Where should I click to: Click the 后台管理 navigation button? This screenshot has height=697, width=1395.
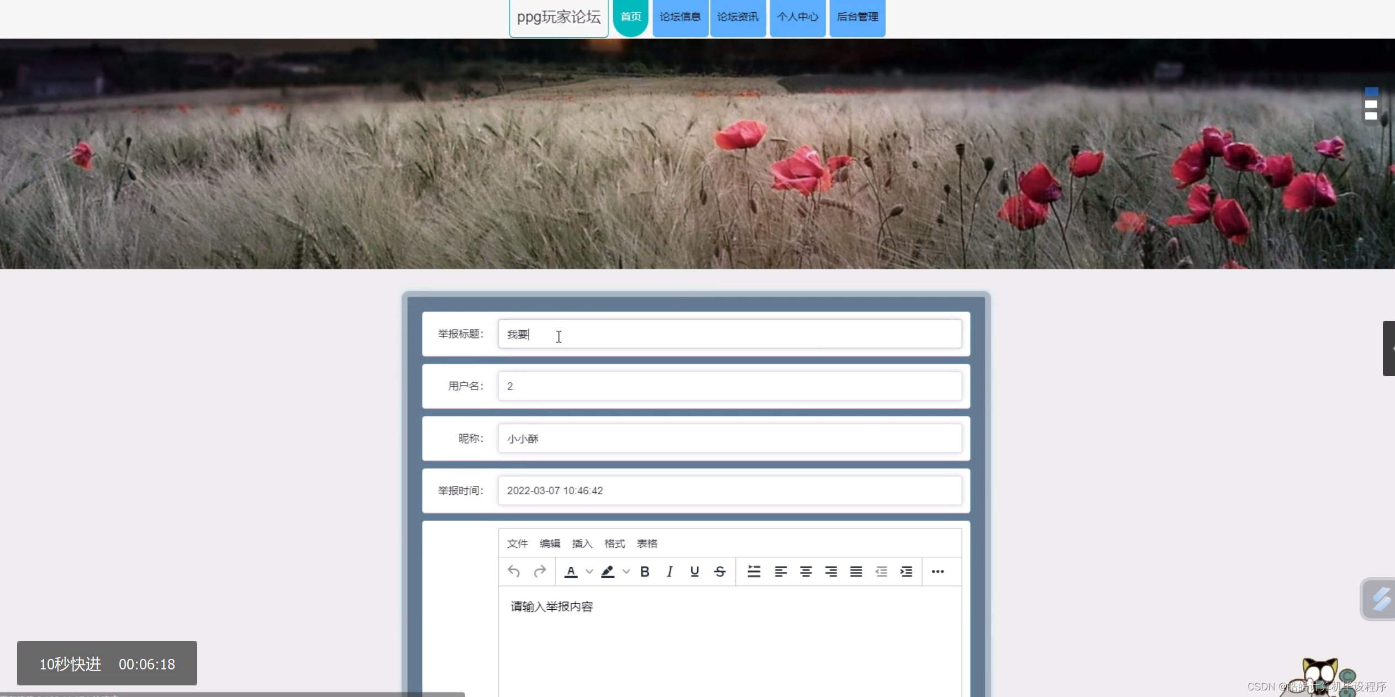coord(857,17)
